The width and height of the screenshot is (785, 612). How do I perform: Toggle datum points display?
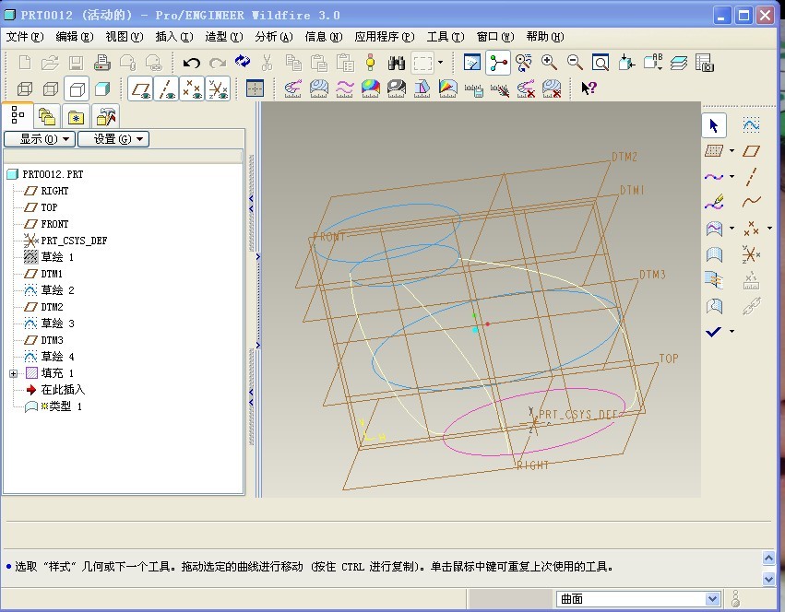coord(192,88)
